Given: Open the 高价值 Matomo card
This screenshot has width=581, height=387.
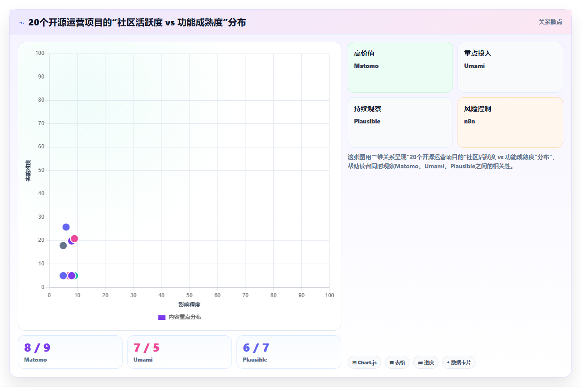Looking at the screenshot, I should tap(400, 67).
